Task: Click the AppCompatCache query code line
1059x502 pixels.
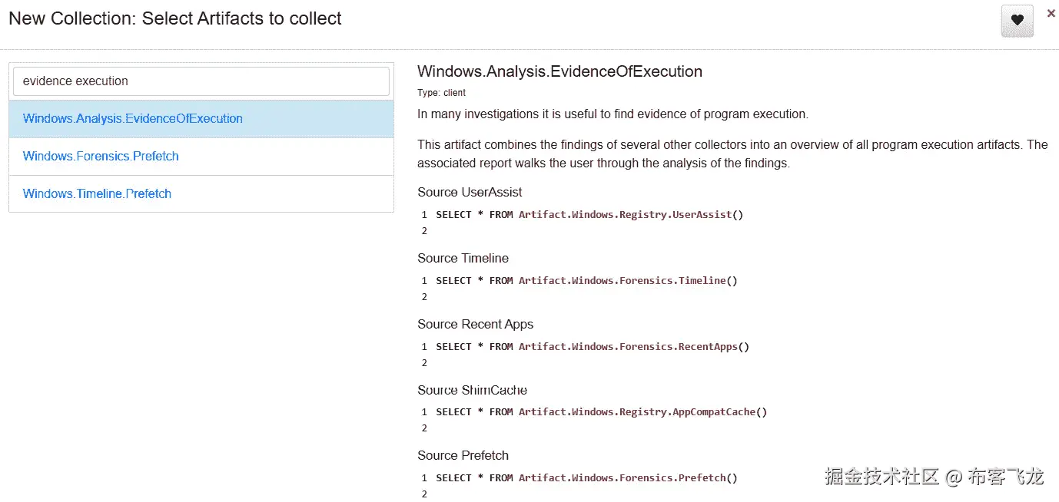Action: point(601,412)
